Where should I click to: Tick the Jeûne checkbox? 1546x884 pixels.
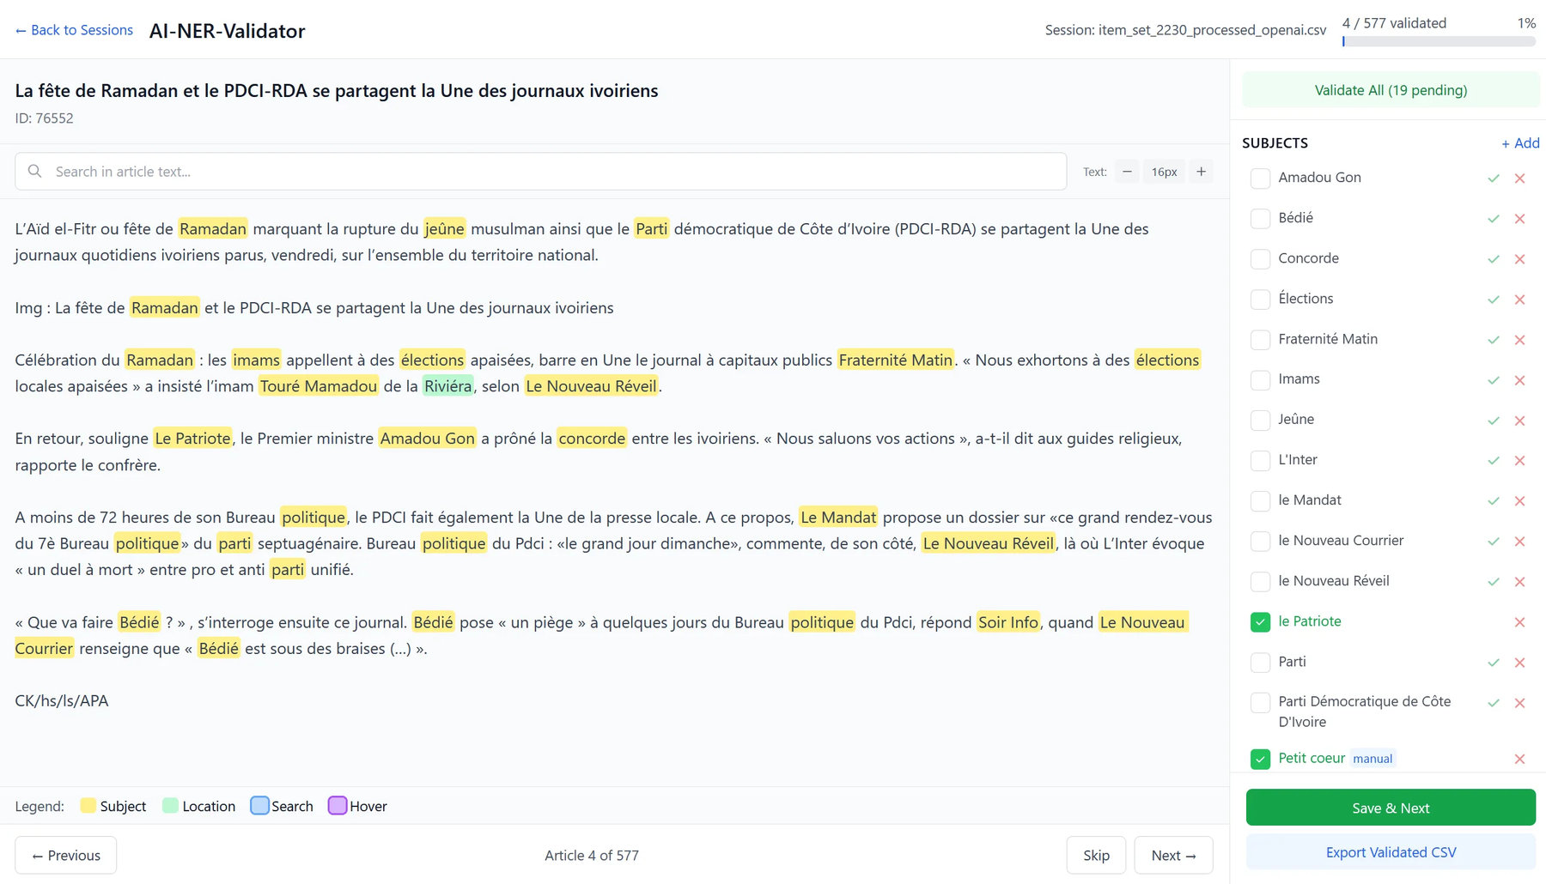1260,421
